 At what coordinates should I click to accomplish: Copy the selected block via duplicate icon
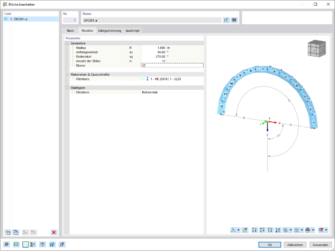click(x=16, y=232)
